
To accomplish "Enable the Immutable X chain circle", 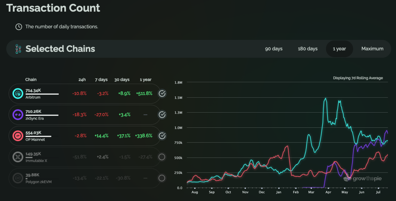I will tap(162, 157).
